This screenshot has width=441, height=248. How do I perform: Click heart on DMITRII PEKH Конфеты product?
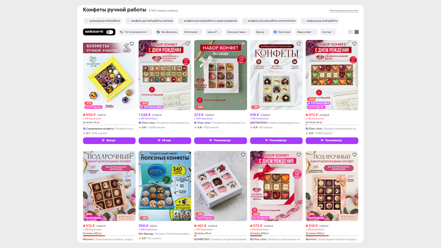point(299,44)
